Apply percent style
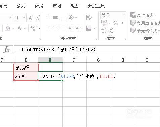This screenshot has height=127, width=160. coord(115,23)
